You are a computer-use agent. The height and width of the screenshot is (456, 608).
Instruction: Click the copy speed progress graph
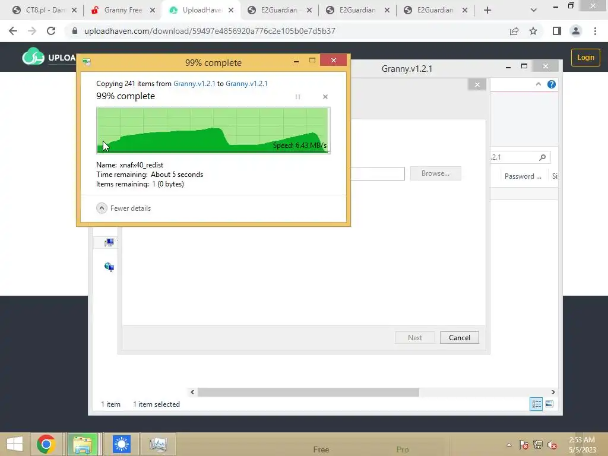coord(213,130)
